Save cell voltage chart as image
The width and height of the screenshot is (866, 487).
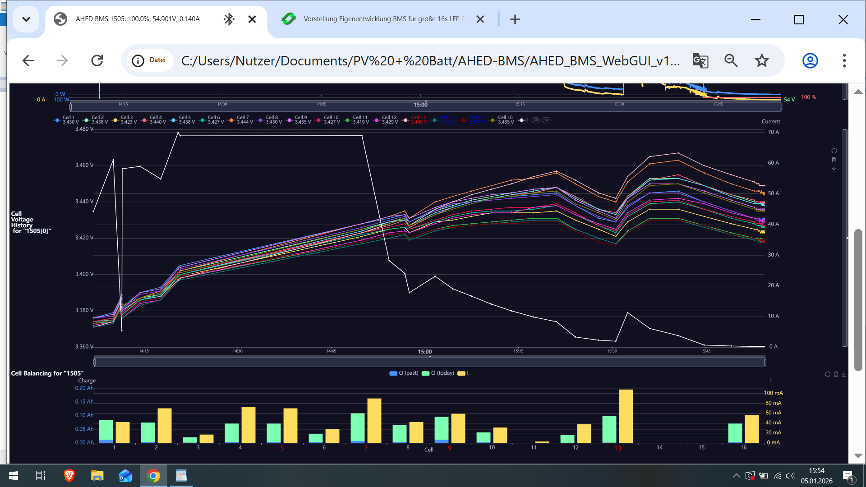[834, 169]
